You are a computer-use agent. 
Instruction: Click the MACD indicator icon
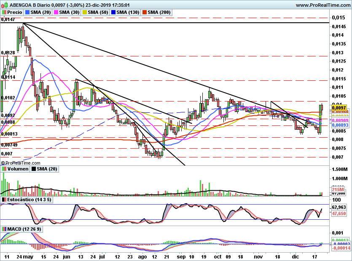[4, 229]
